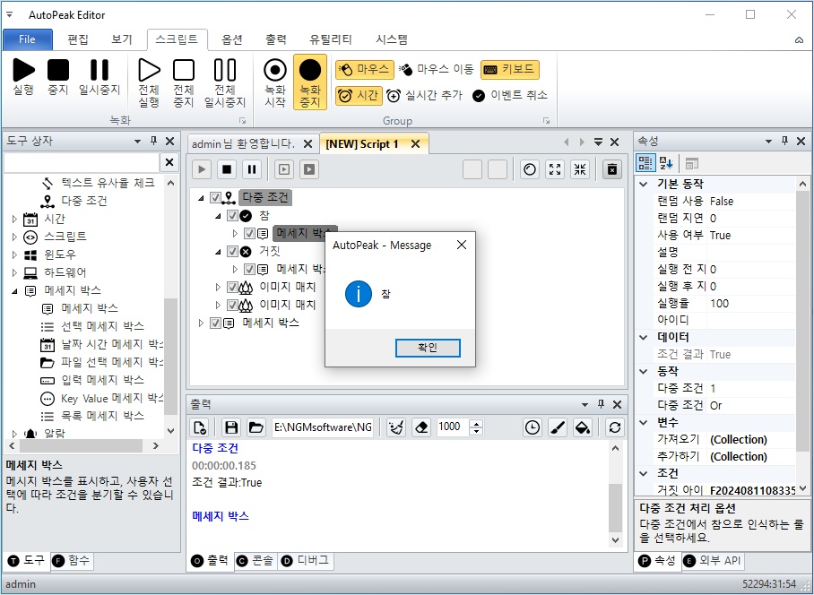Image resolution: width=814 pixels, height=595 pixels.
Task: Uncheck the 거짓 node checkbox
Action: (232, 252)
